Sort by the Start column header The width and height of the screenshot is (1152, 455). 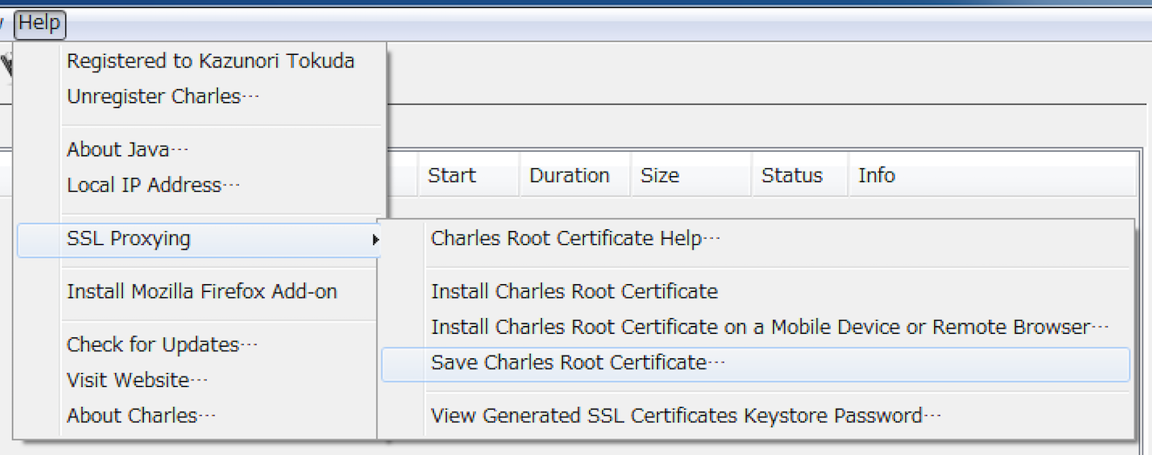pos(469,176)
